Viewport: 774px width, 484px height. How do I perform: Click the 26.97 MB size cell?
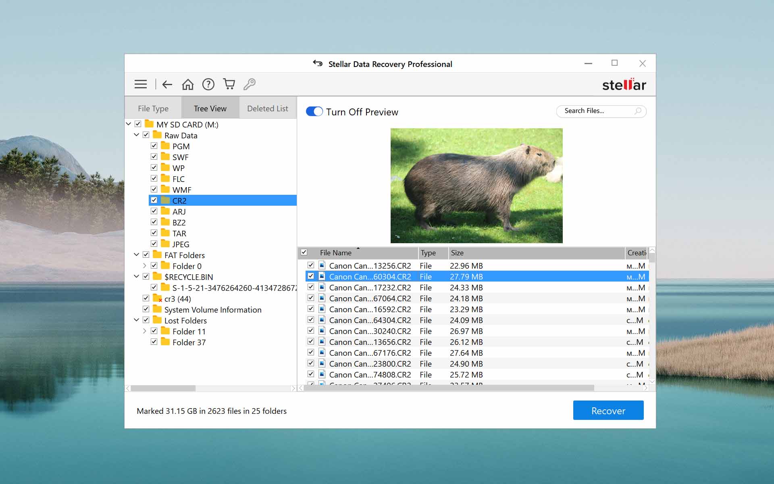coord(466,331)
